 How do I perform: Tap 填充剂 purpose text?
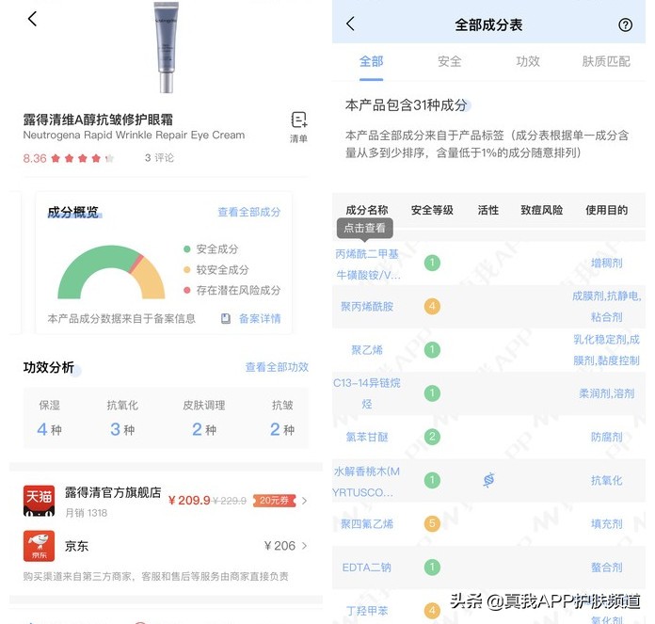607,523
